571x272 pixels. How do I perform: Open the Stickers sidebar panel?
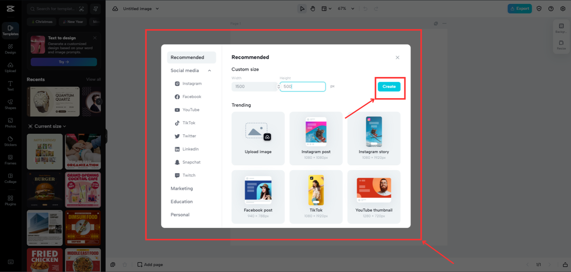10,141
